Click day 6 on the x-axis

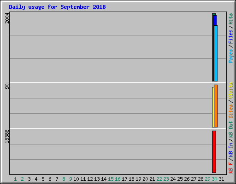coord(50,179)
